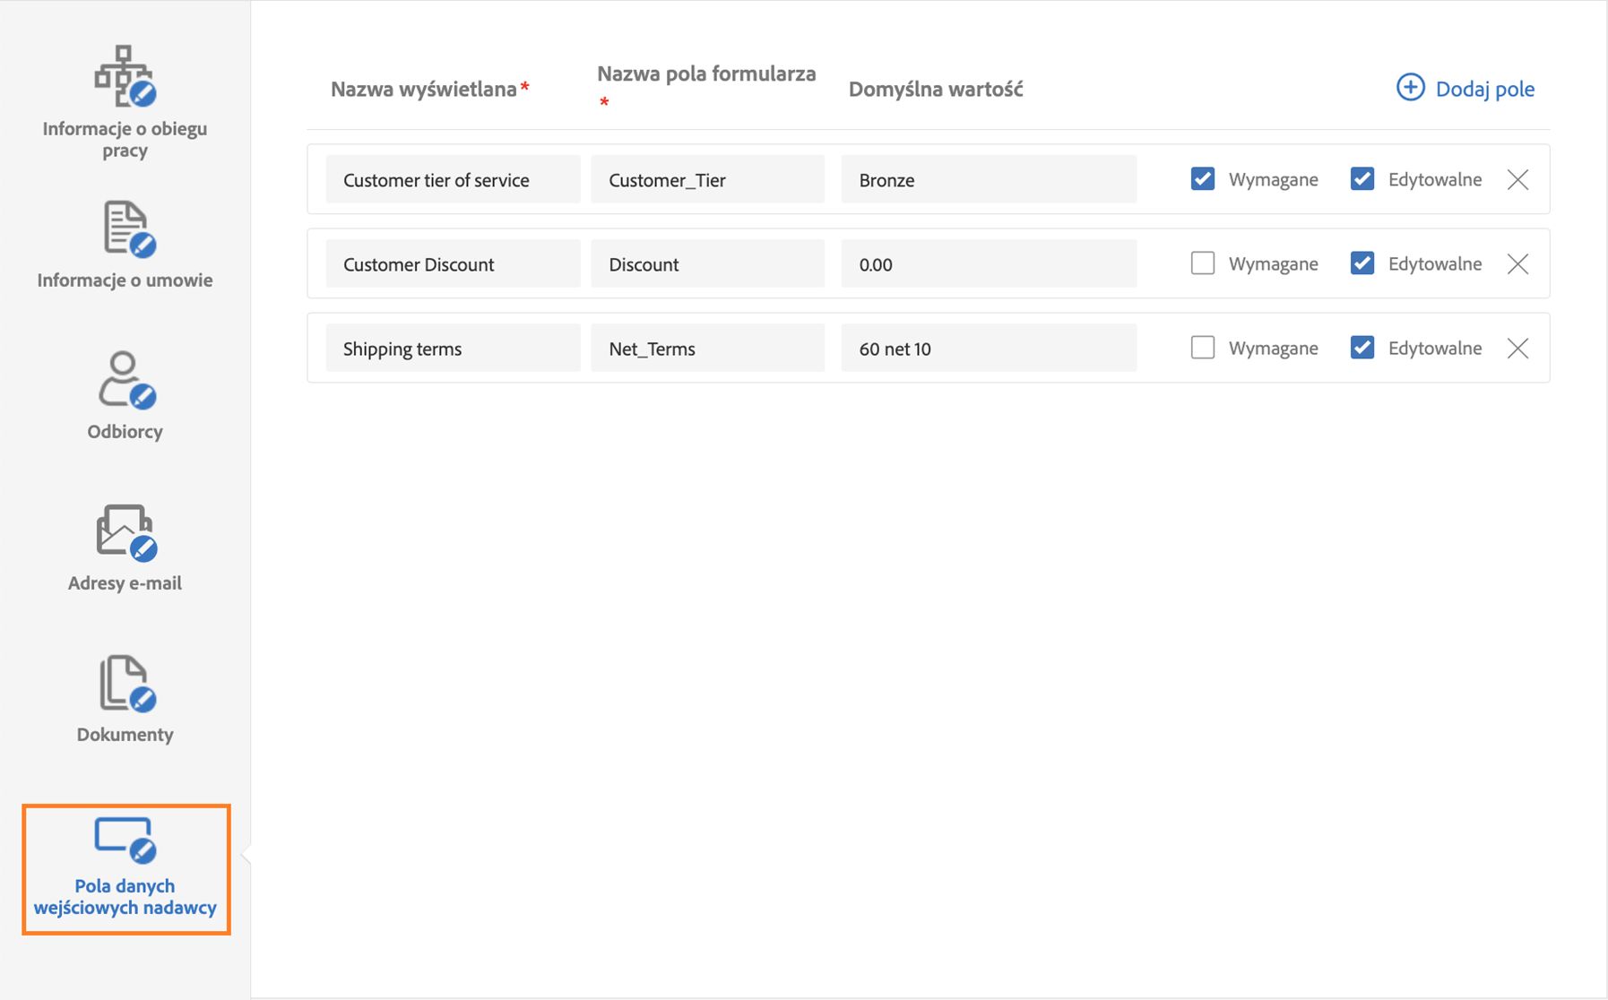Open the Adresy e-mail envelope icon
Screen dimensions: 1608x1000
(126, 532)
